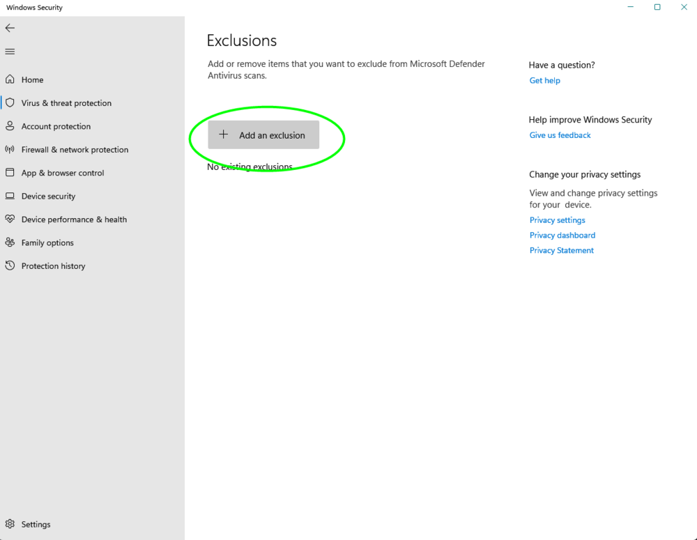697x540 pixels.
Task: Open the Give us feedback link
Action: pyautogui.click(x=560, y=135)
